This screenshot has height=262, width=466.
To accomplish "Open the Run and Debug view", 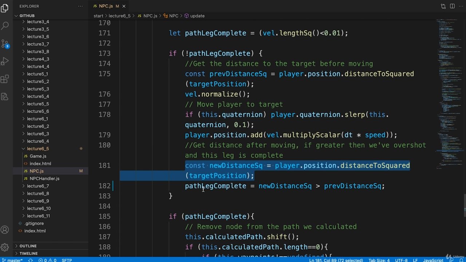I will coord(5,61).
